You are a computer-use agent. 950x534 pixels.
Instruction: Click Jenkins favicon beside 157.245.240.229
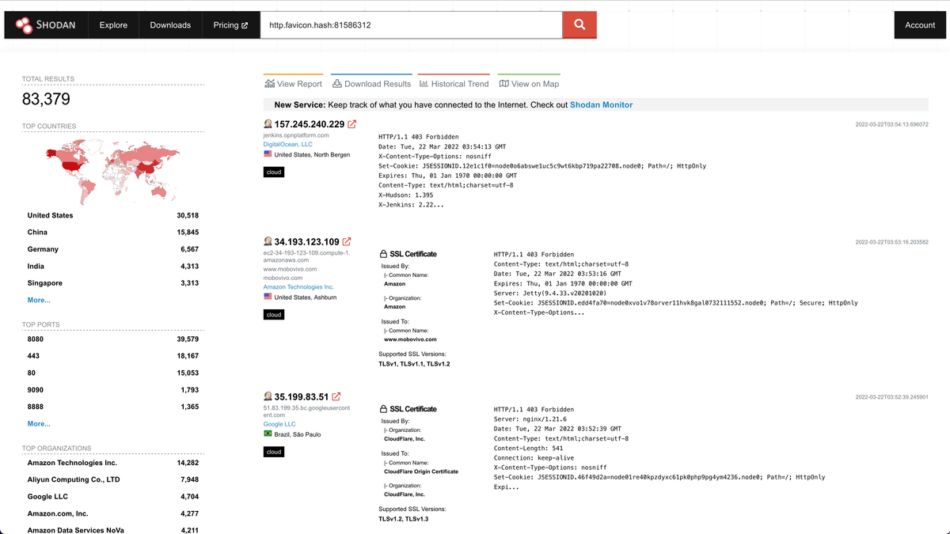click(268, 124)
